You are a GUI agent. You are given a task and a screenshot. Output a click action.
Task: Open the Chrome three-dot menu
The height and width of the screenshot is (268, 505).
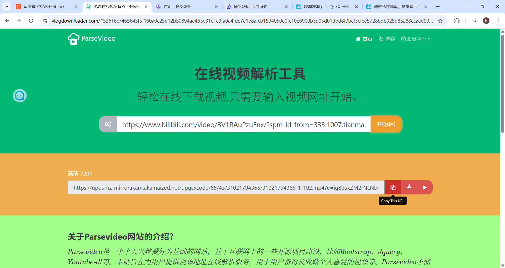click(x=498, y=21)
